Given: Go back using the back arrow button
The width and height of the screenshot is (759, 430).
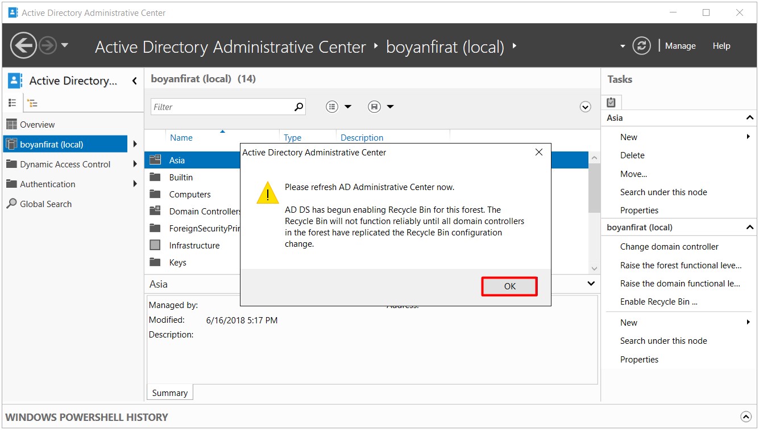Looking at the screenshot, I should tap(23, 45).
